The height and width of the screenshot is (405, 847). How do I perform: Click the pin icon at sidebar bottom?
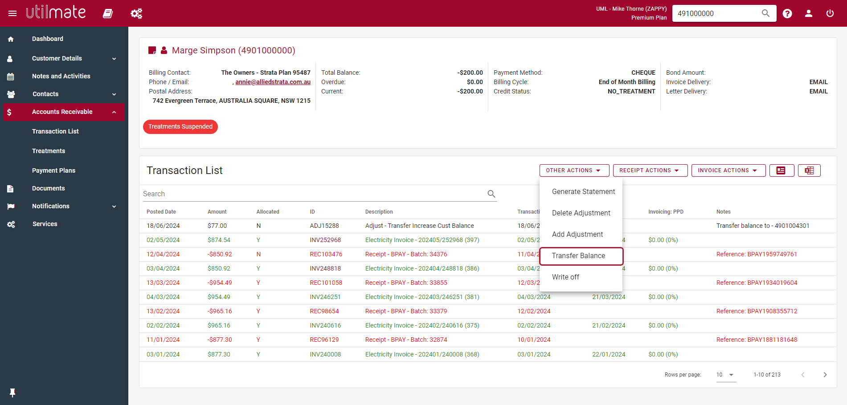pos(12,393)
